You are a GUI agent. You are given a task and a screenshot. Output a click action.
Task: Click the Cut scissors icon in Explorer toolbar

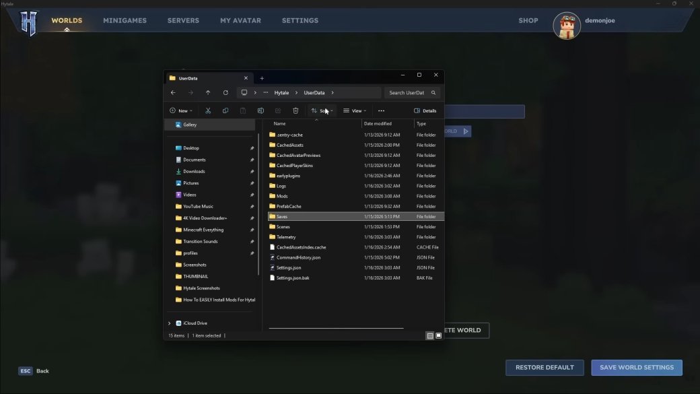tap(208, 110)
